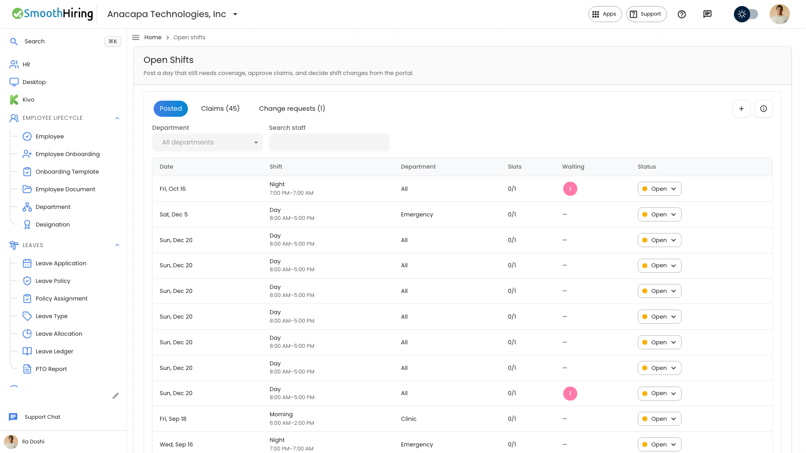Open Leave Type tag icon
Viewport: 806px width, 453px height.
tap(27, 316)
